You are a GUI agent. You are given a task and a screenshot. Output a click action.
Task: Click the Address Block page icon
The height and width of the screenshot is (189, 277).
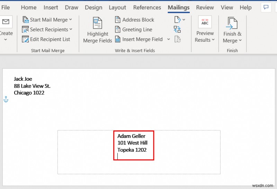pos(118,20)
